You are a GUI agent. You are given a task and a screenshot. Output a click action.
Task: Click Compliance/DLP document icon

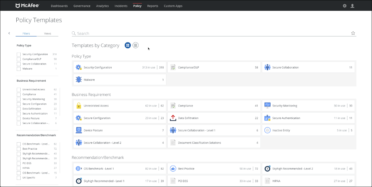point(173,67)
